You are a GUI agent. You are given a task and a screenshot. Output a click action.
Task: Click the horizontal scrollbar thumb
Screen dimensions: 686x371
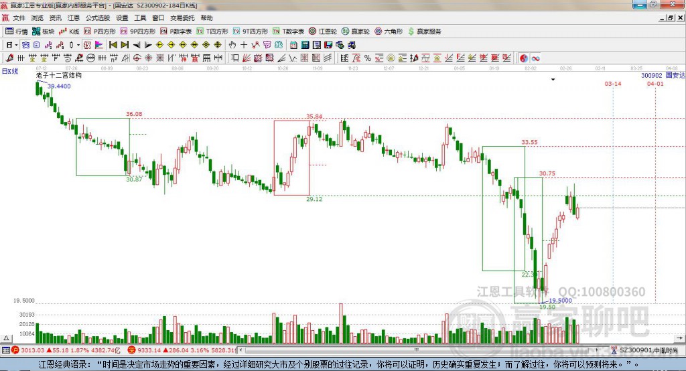point(416,350)
